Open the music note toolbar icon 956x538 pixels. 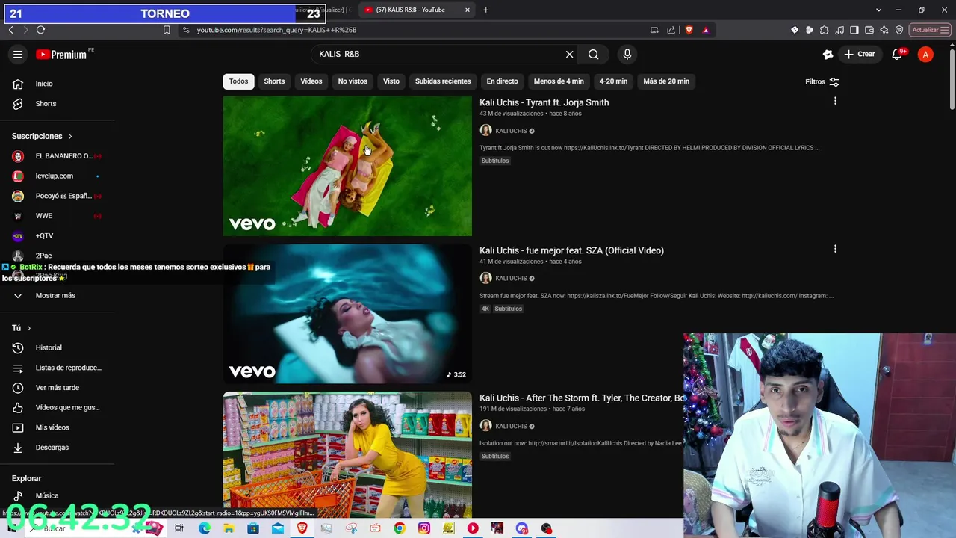839,30
